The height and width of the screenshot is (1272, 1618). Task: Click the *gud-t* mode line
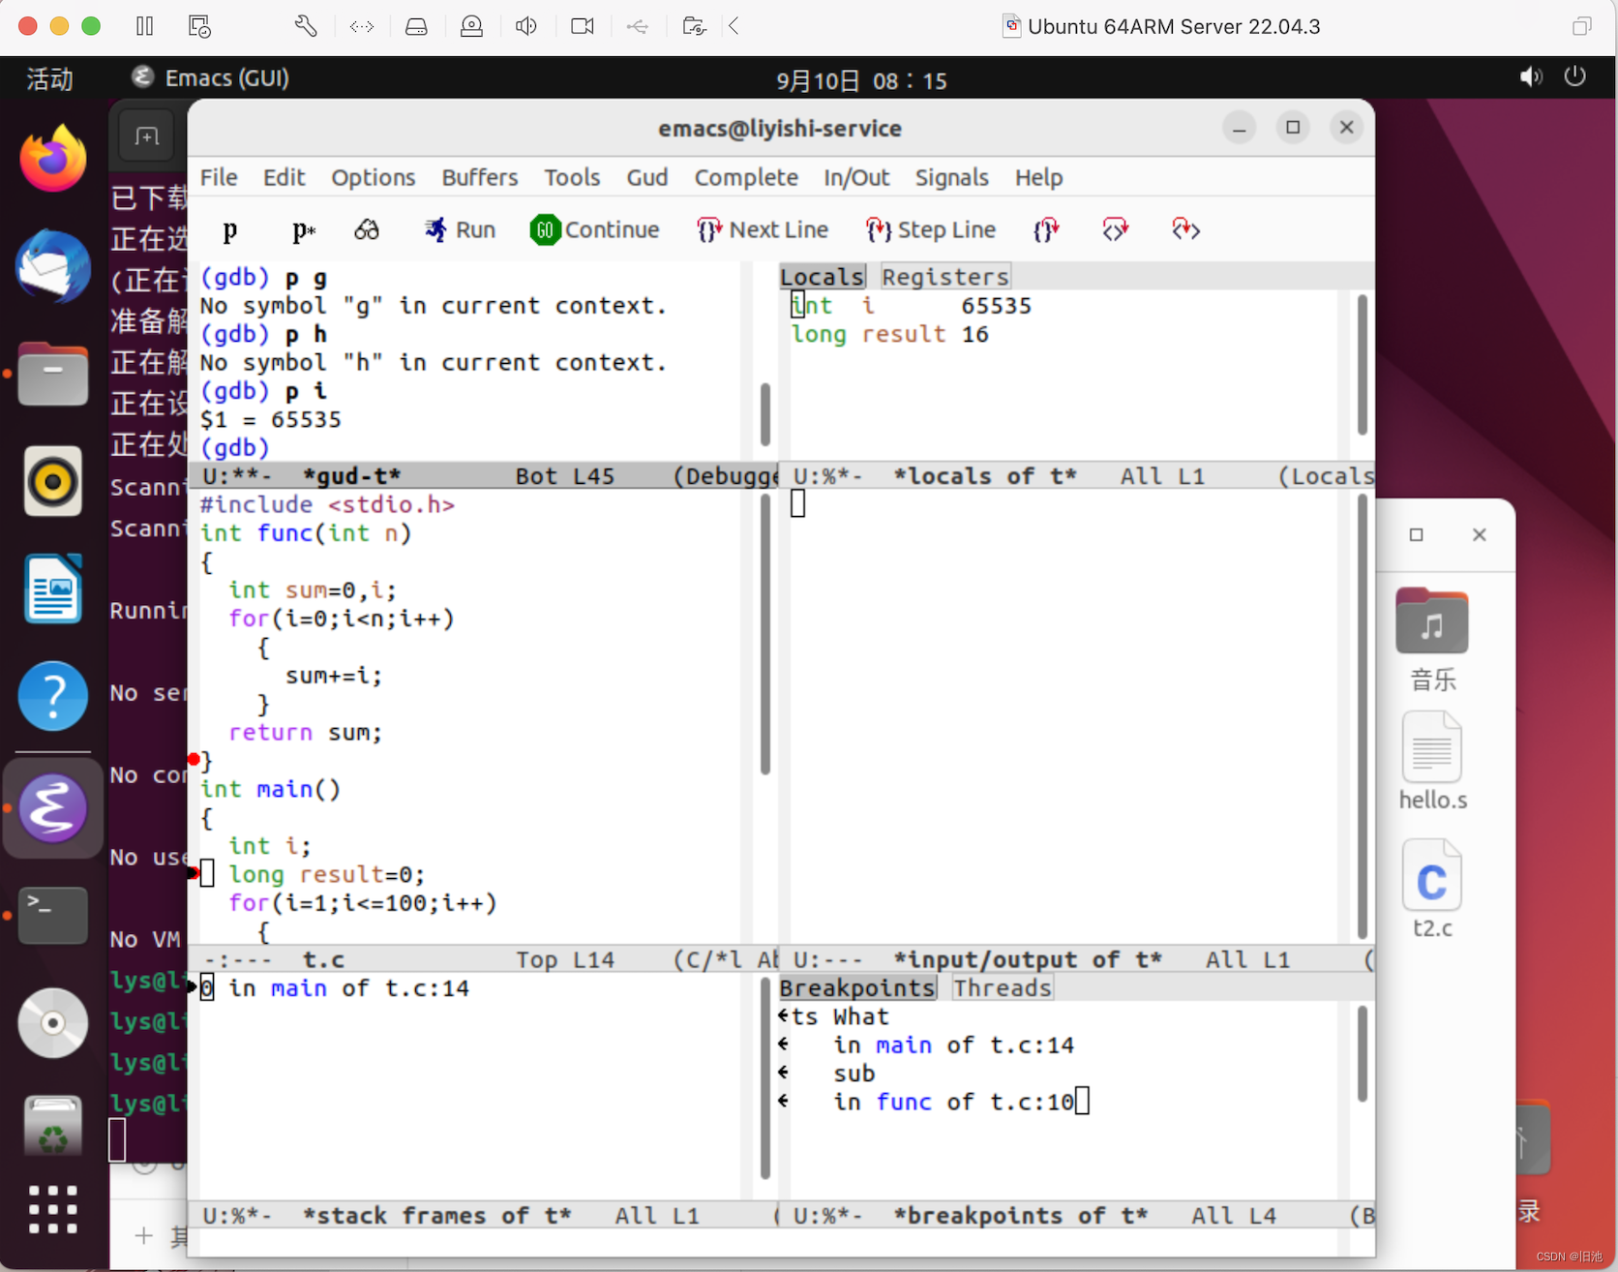484,476
